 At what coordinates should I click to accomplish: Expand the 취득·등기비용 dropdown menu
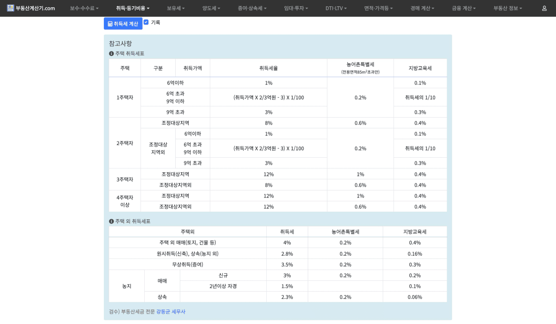tap(132, 8)
